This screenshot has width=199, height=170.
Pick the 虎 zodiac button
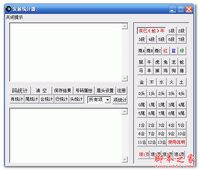tap(157, 62)
